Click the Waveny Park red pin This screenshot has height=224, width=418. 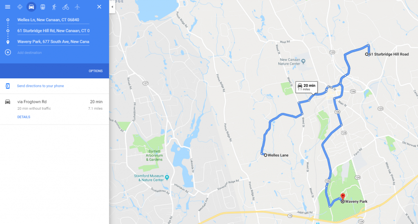click(x=343, y=197)
